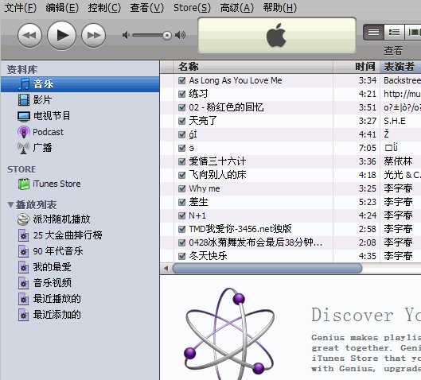
Task: Uncheck 02 - 粉红色的回忆
Action: 182,107
